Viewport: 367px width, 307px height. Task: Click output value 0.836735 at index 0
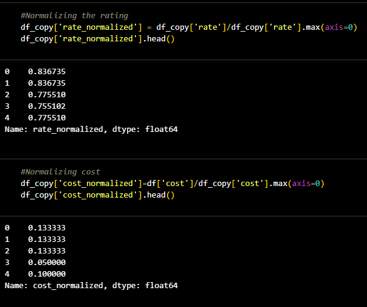[47, 72]
